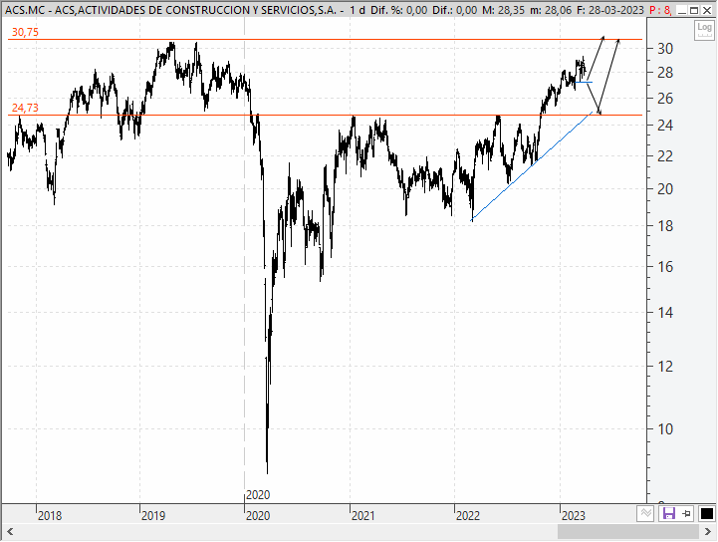Maximize the ACS.MC chart window
This screenshot has width=718, height=542.
coord(694,11)
